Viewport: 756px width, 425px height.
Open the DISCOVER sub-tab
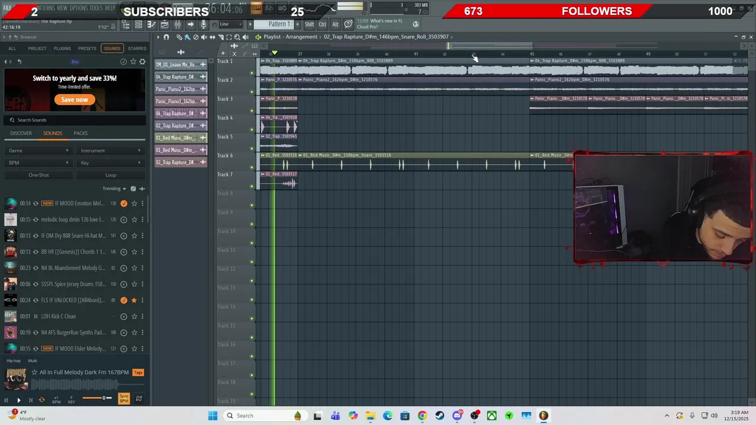[x=21, y=133]
